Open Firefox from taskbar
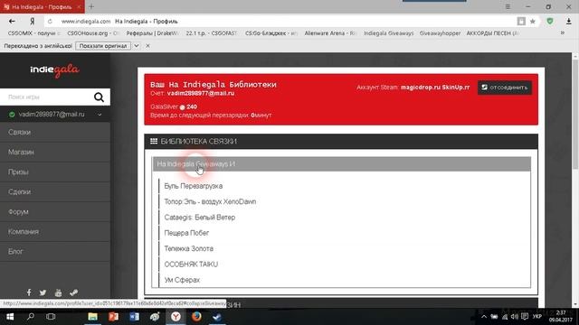The height and width of the screenshot is (325, 579). [x=196, y=317]
